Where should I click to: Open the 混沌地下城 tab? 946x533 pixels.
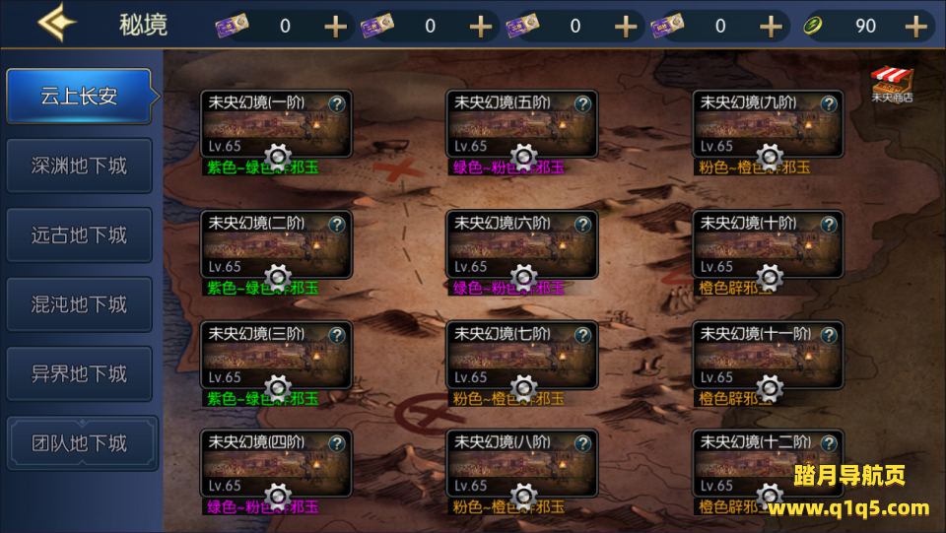[79, 304]
